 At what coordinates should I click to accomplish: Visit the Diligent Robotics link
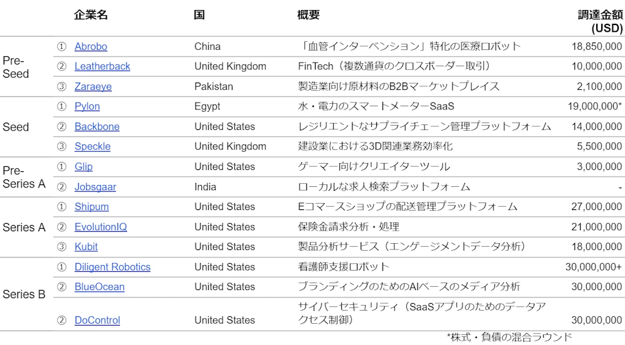pos(112,267)
